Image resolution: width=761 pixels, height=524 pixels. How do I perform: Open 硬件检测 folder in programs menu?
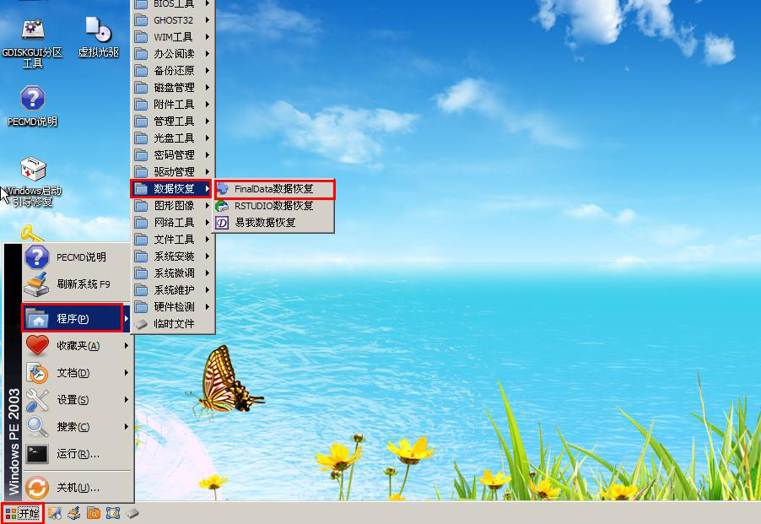pos(173,306)
